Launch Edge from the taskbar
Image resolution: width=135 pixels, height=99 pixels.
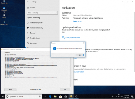click(x=50, y=97)
